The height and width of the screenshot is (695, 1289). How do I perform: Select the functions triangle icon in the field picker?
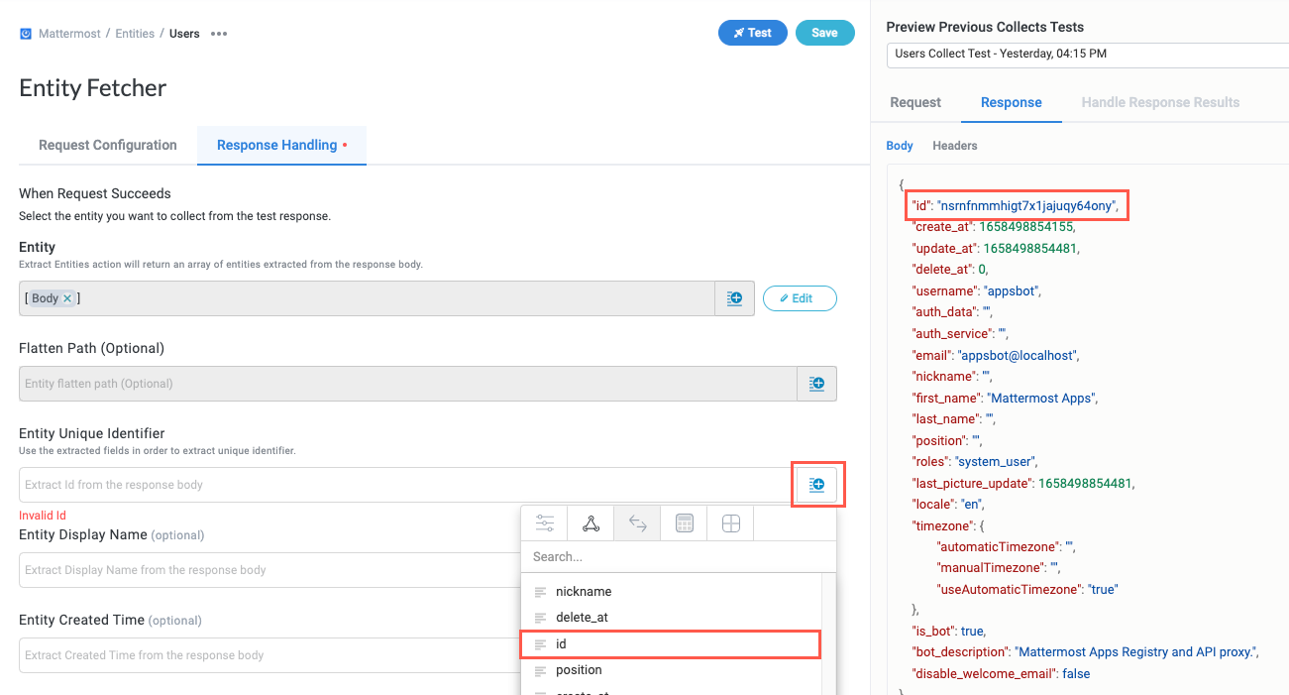coord(591,522)
